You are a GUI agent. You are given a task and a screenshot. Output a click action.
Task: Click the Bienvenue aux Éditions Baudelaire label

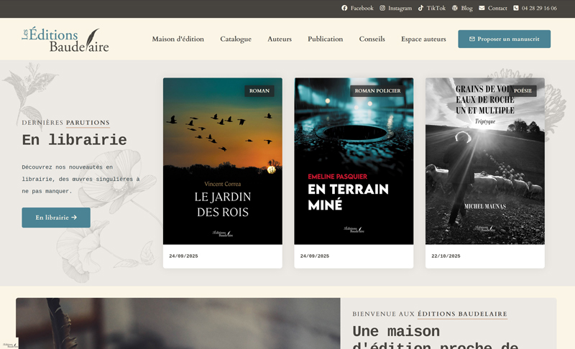[x=430, y=314]
